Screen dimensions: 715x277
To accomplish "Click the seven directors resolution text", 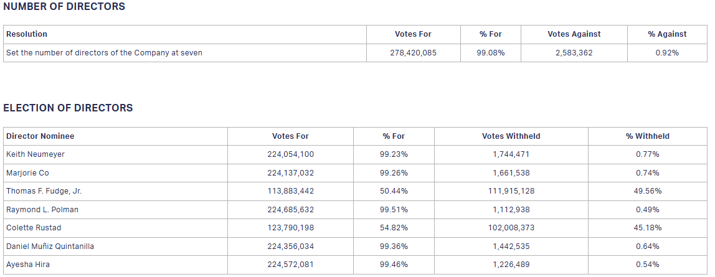I will [x=104, y=53].
